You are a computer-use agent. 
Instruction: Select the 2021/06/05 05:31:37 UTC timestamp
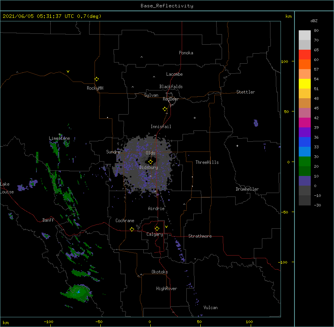coord(38,16)
